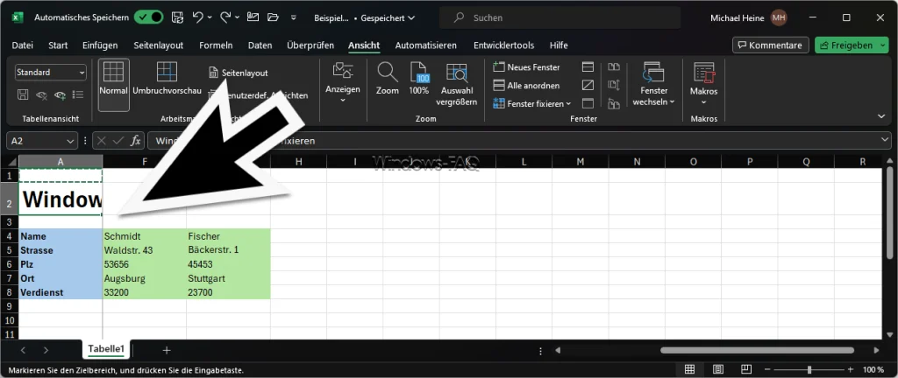Image resolution: width=898 pixels, height=378 pixels.
Task: Click the Ausblenden hide window icon
Action: (x=588, y=85)
